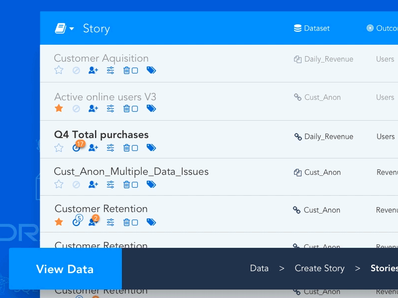
Task: Open Q4 Total purchases history with 17 badge
Action: (x=77, y=148)
